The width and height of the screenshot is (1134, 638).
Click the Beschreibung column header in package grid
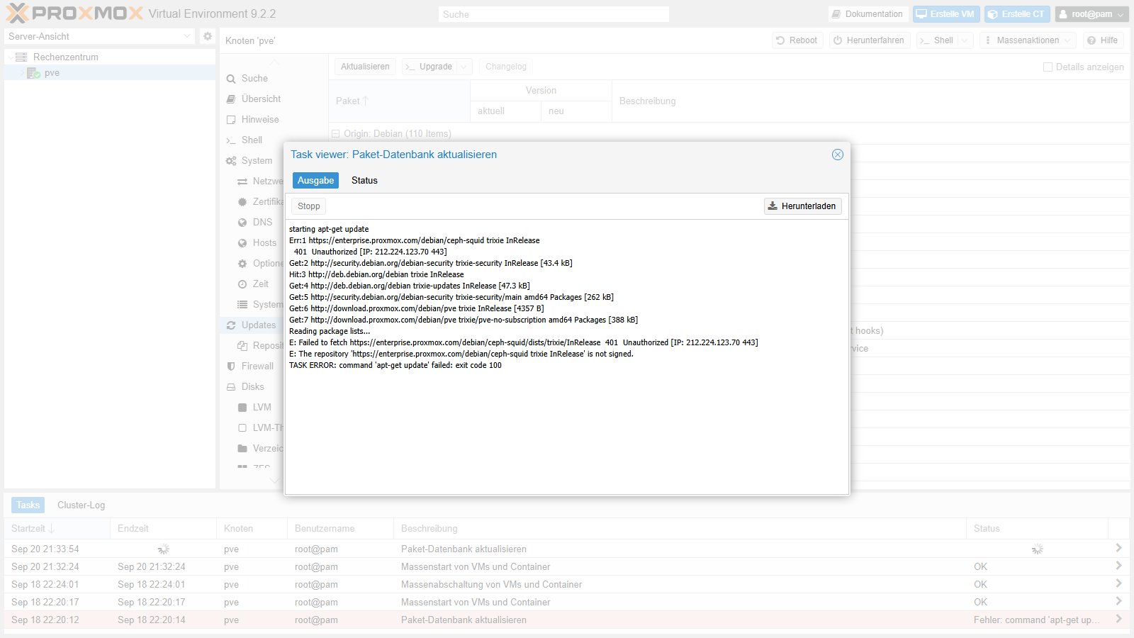tap(871, 101)
